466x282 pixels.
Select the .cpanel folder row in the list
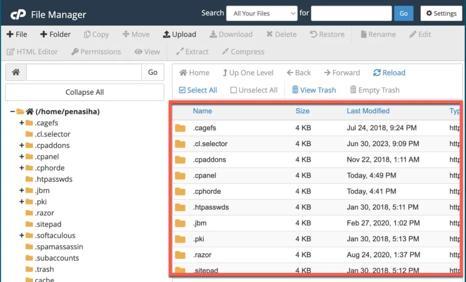205,175
